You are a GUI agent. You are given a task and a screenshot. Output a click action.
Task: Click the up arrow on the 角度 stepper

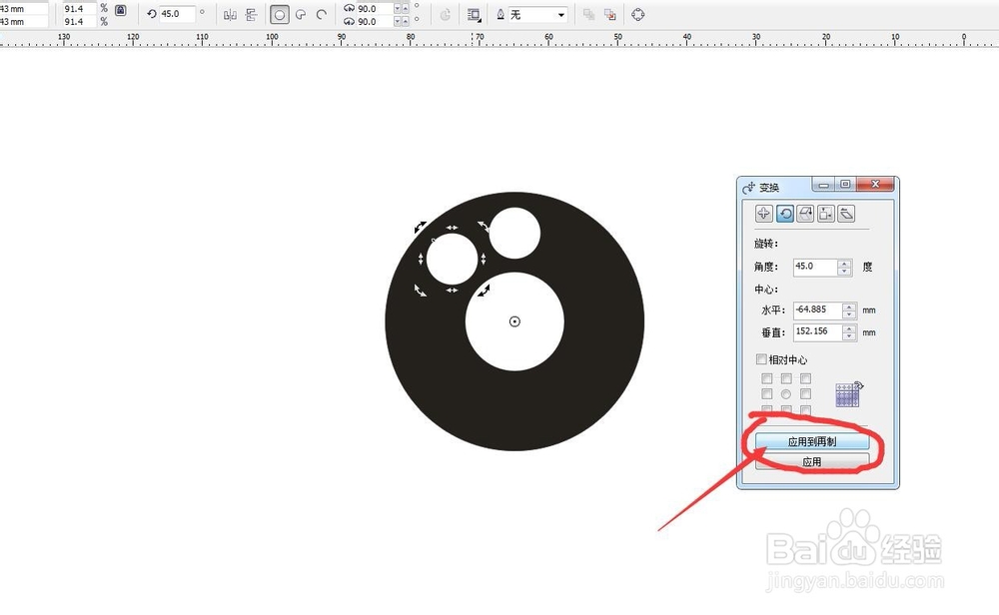[x=843, y=262]
